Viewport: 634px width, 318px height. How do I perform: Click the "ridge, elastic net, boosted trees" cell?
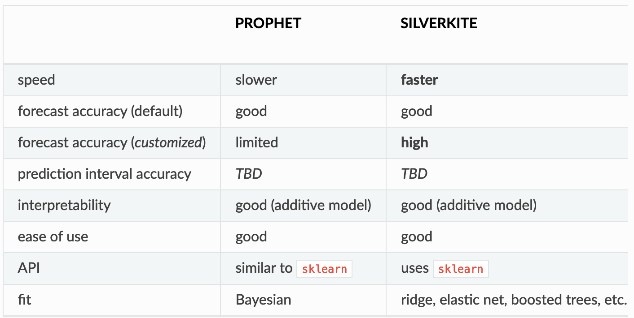[513, 300]
